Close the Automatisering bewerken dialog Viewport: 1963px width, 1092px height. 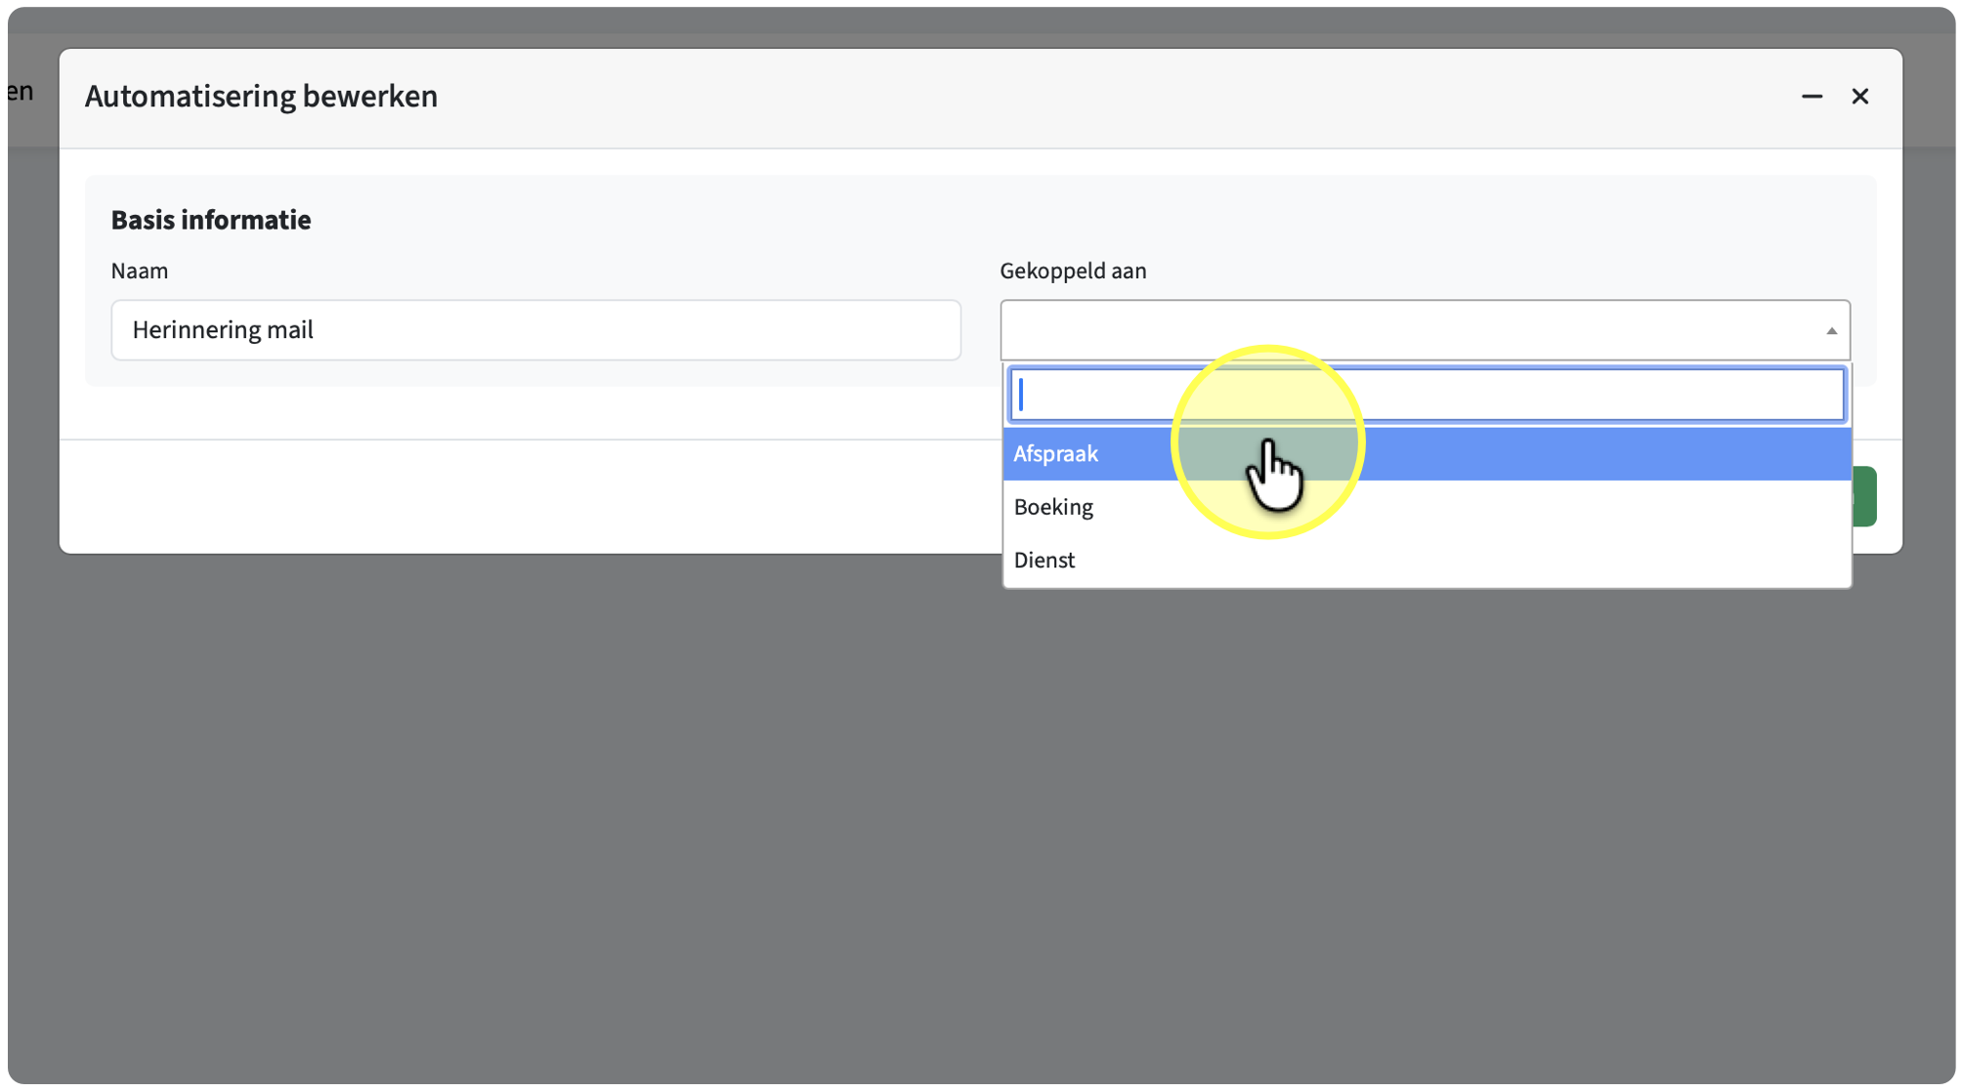pos(1859,96)
